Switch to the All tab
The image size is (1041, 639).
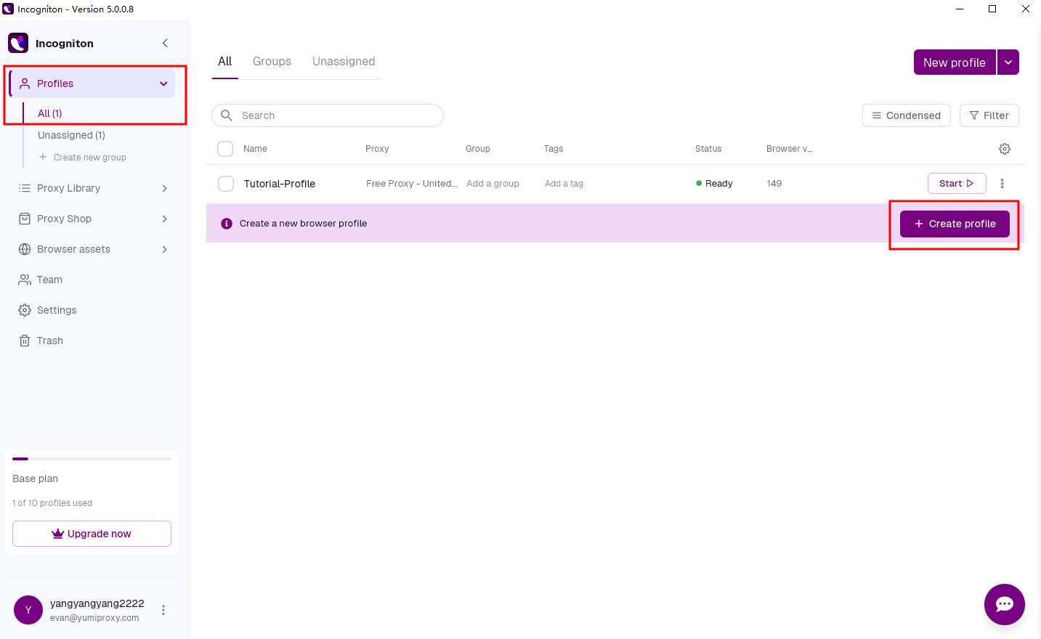click(x=225, y=62)
